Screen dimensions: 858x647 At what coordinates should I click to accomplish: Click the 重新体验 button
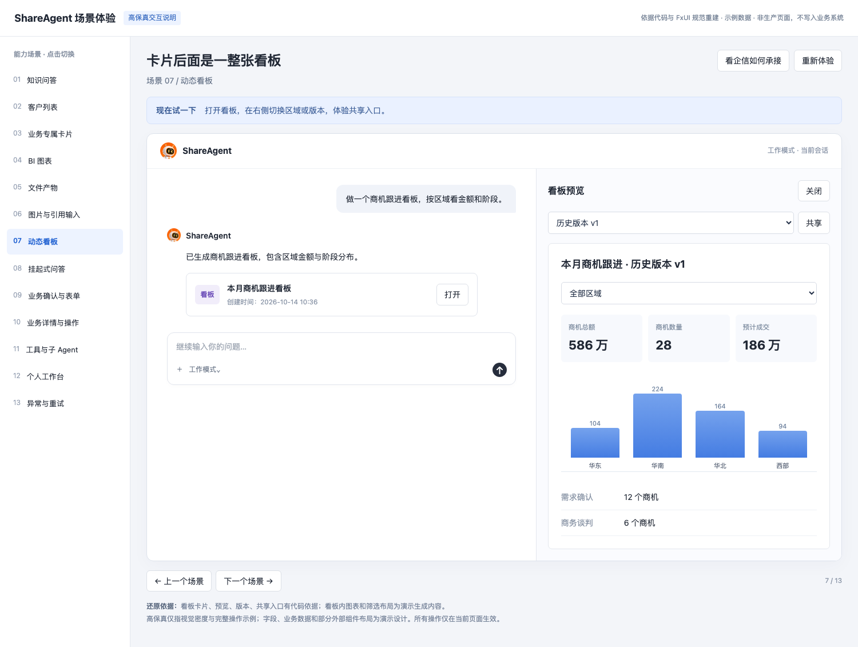(818, 61)
